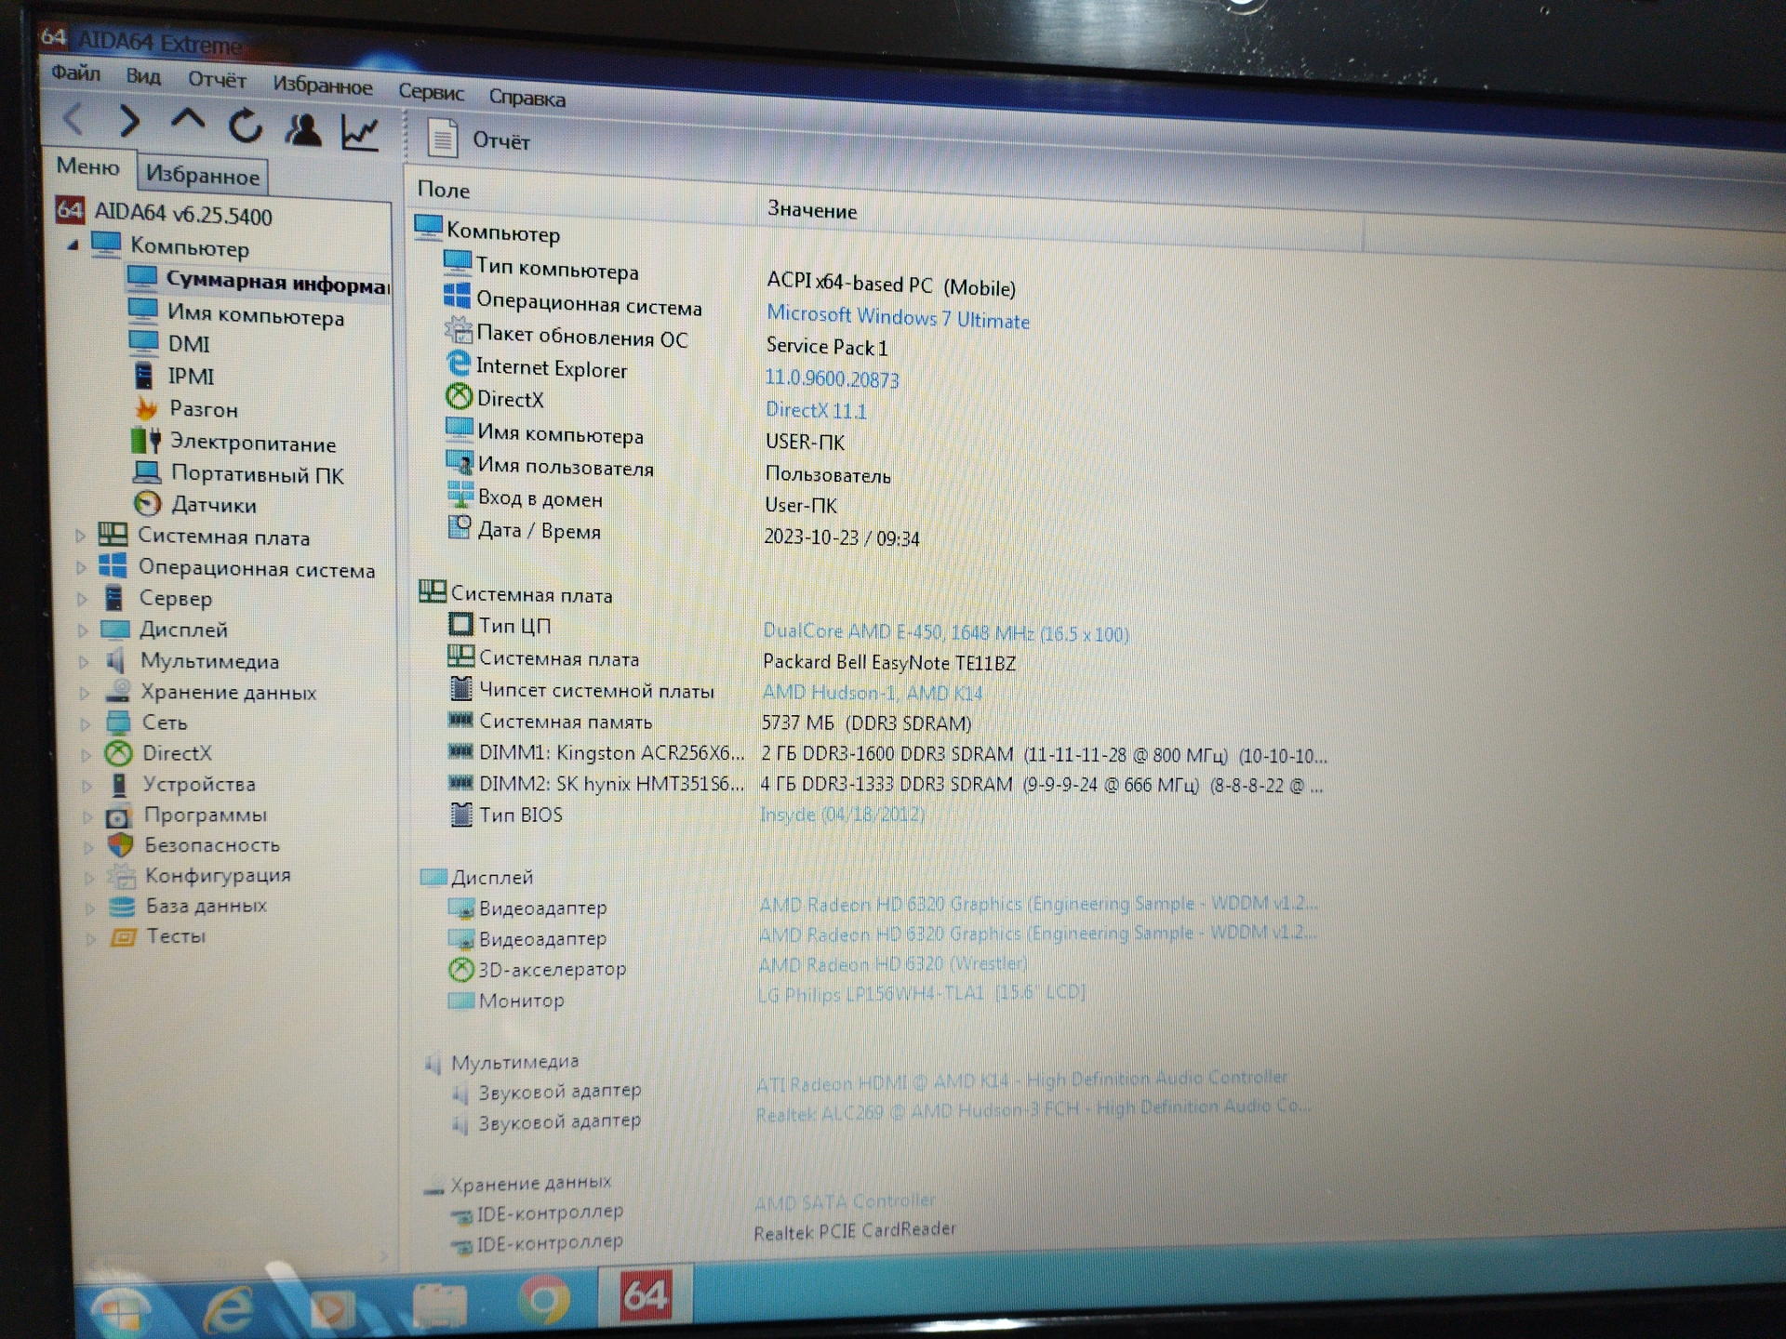The image size is (1786, 1339).
Task: Click the Up level arrow
Action: tap(188, 121)
